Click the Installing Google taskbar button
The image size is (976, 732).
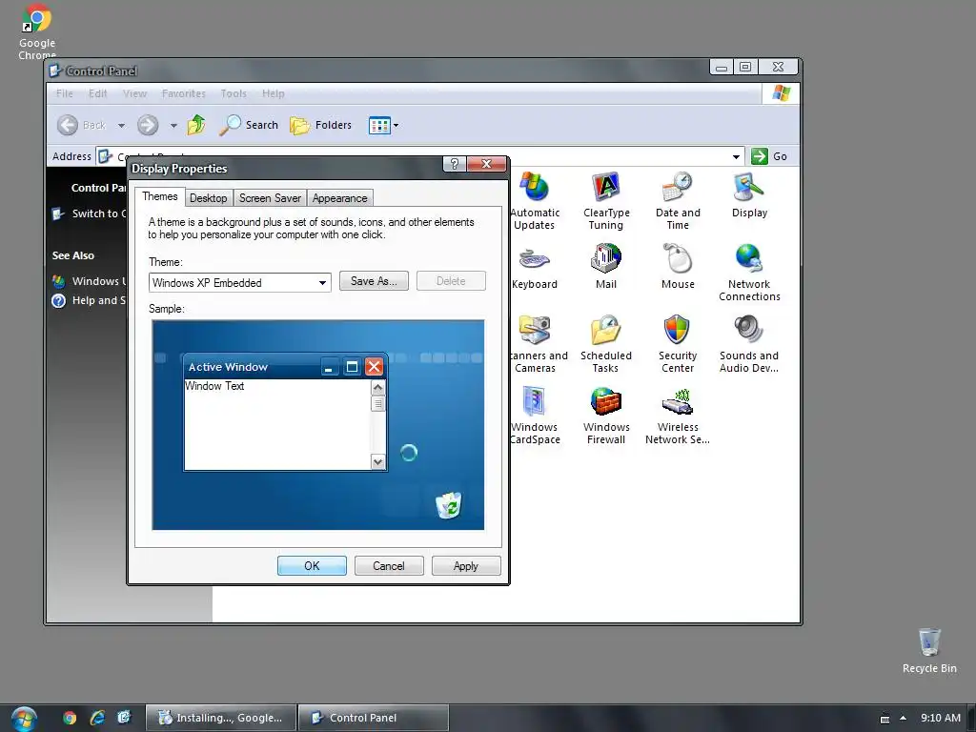(220, 718)
